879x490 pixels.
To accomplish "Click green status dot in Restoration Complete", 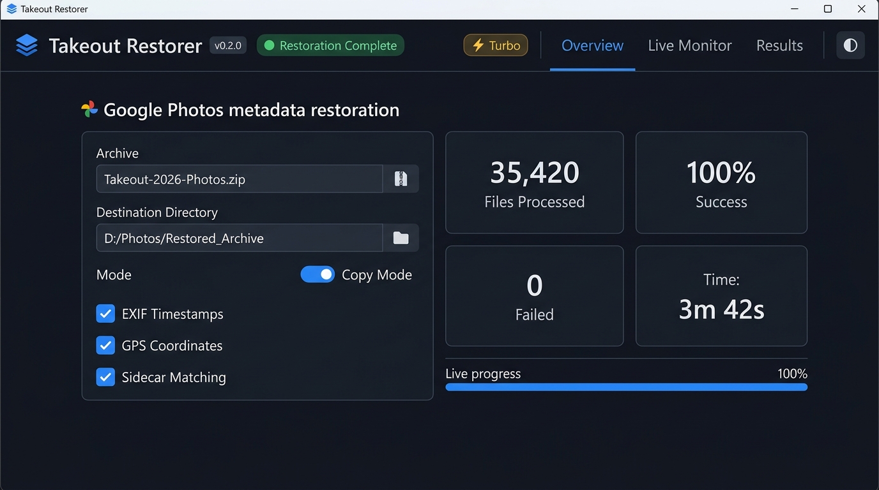I will [269, 45].
